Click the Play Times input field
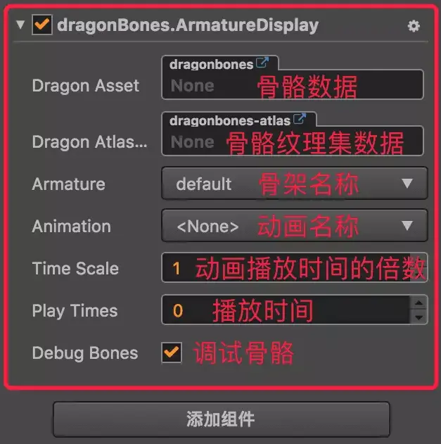441x444 pixels. [x=286, y=310]
